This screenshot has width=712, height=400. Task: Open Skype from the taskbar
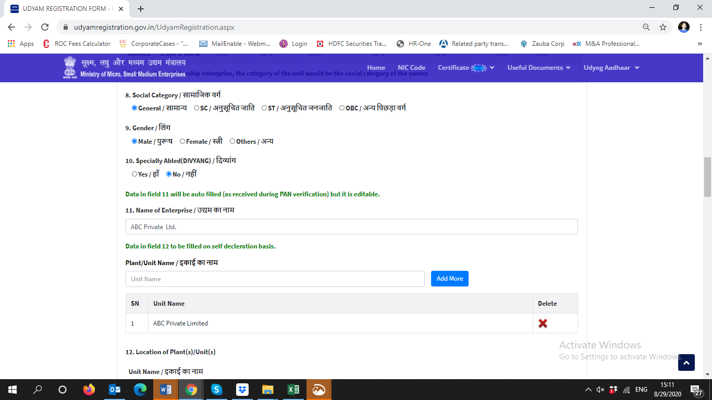click(217, 390)
